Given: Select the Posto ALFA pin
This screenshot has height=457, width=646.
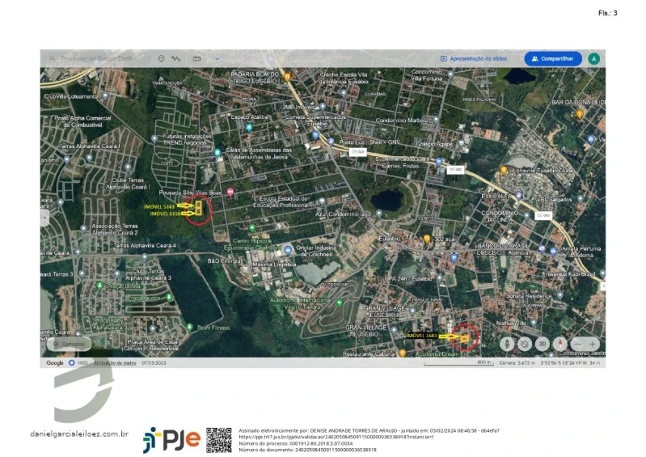Looking at the screenshot, I should 519,195.
